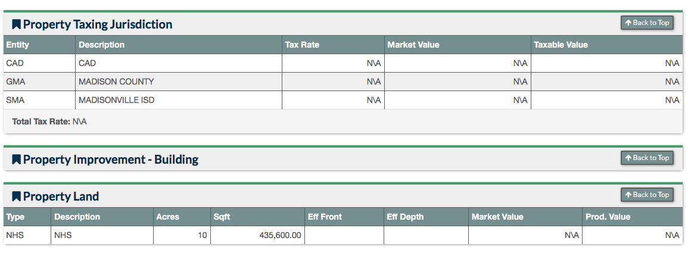The height and width of the screenshot is (253, 688).
Task: Click the CAD entity cell
Action: (39, 63)
